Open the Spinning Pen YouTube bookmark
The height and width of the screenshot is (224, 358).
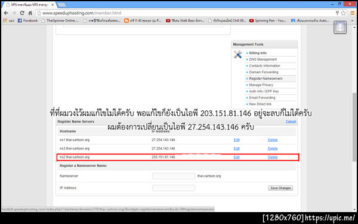[267, 20]
